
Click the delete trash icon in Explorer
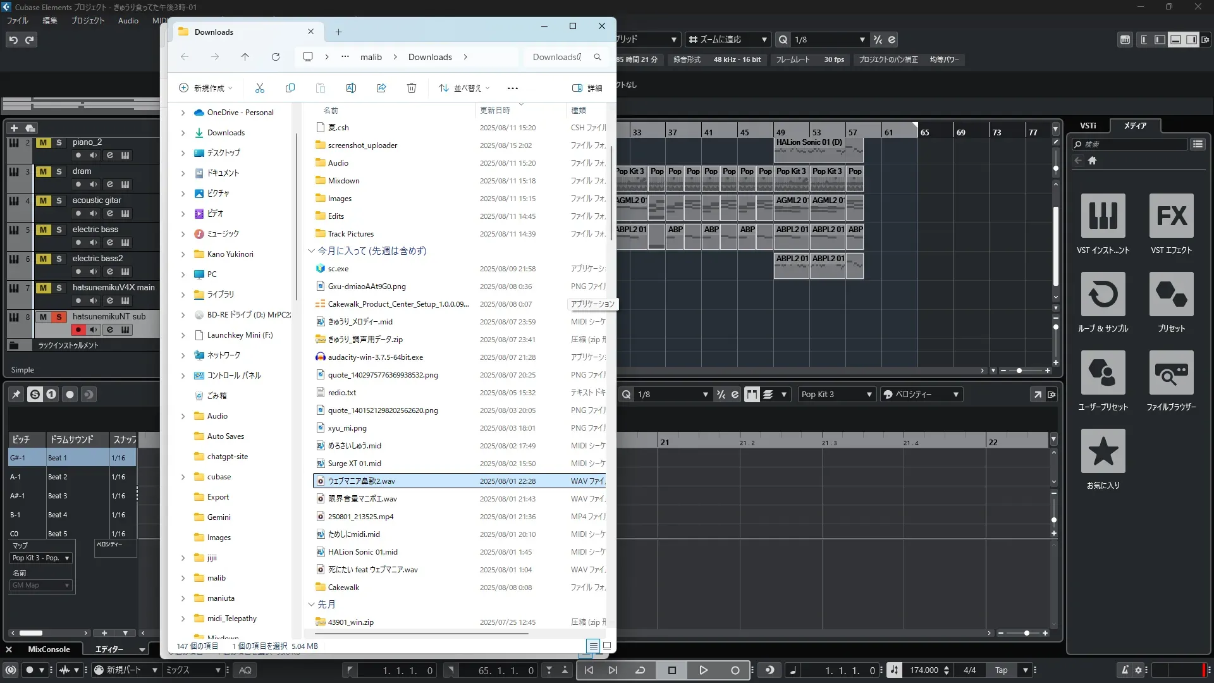[x=412, y=88]
